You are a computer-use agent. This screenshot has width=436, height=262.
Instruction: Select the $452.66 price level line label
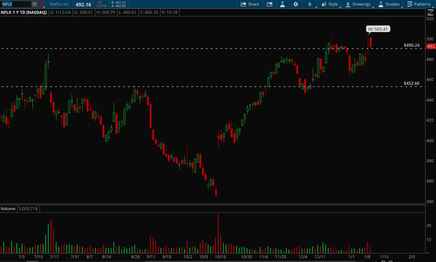[x=412, y=83]
